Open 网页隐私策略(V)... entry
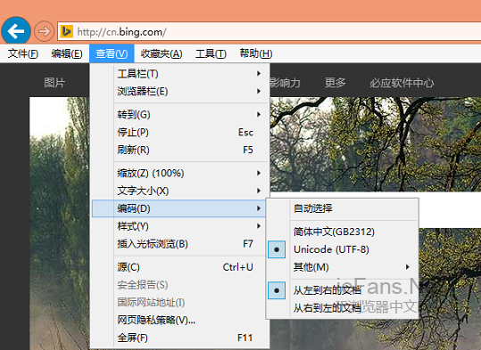481x350 pixels. click(179, 320)
